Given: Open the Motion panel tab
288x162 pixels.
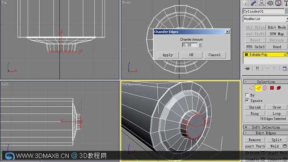Looking at the screenshot, I should [270, 3].
